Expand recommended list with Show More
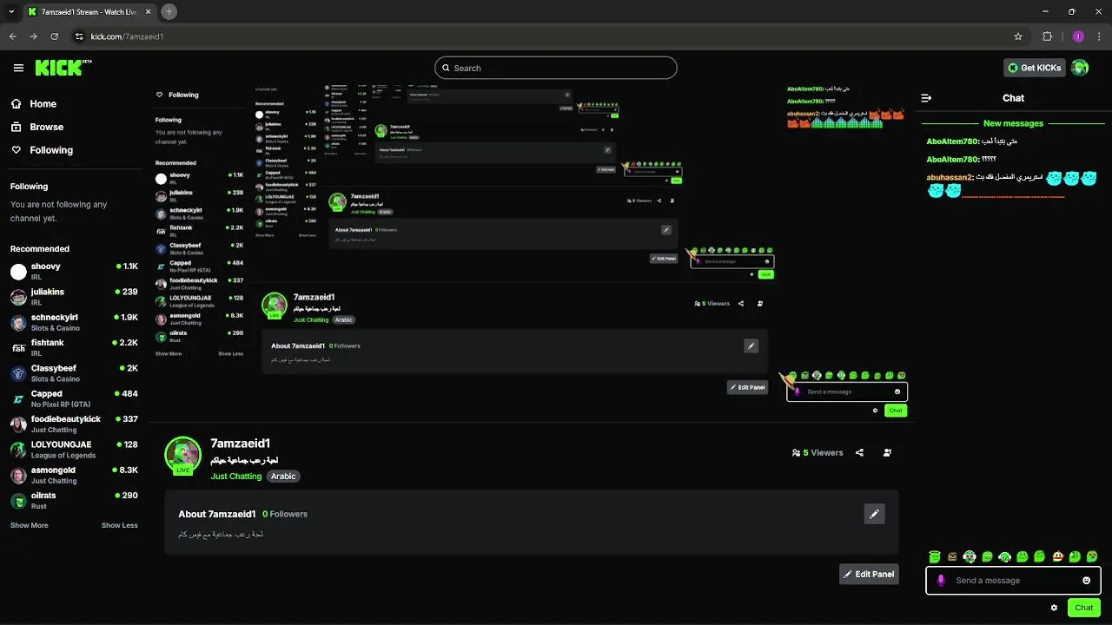1112x625 pixels. 29,525
